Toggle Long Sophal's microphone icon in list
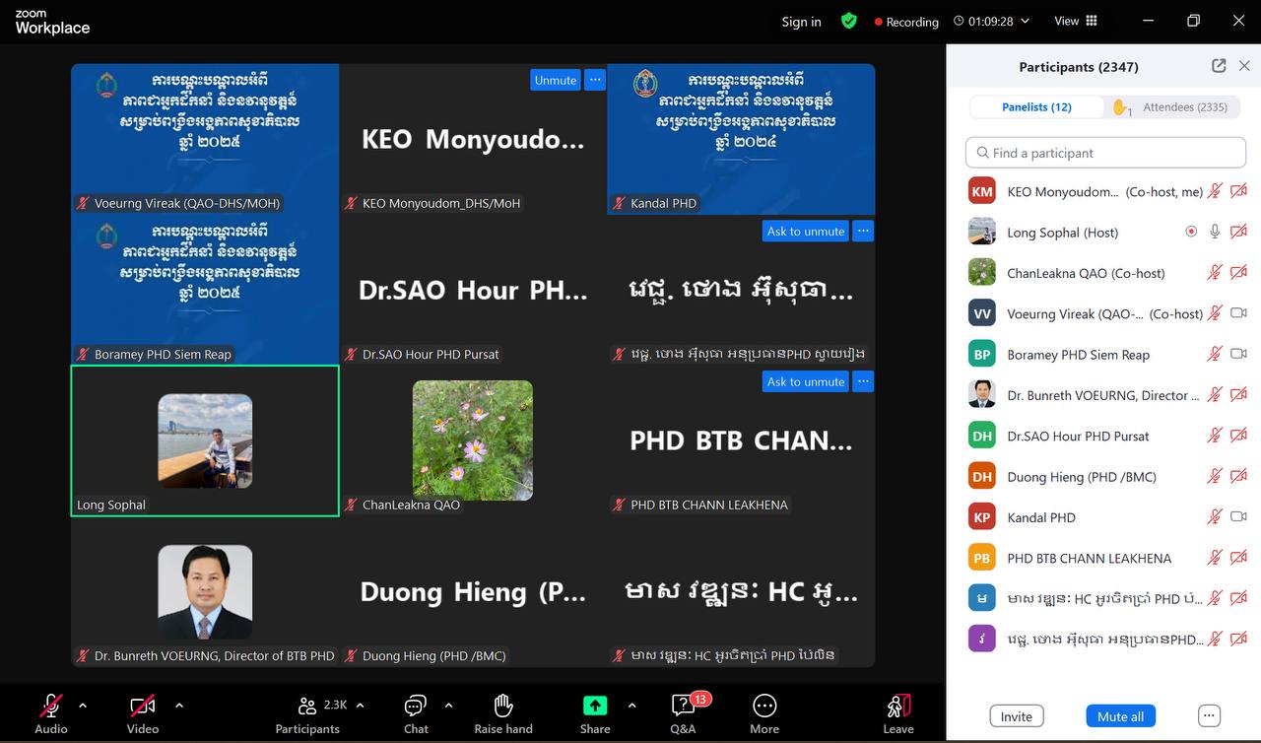This screenshot has height=743, width=1261. tap(1215, 232)
